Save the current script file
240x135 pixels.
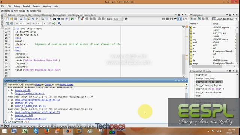16,19
